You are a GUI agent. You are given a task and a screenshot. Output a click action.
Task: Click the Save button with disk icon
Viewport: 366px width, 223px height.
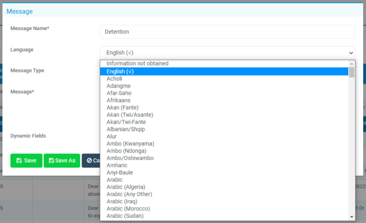(x=26, y=161)
